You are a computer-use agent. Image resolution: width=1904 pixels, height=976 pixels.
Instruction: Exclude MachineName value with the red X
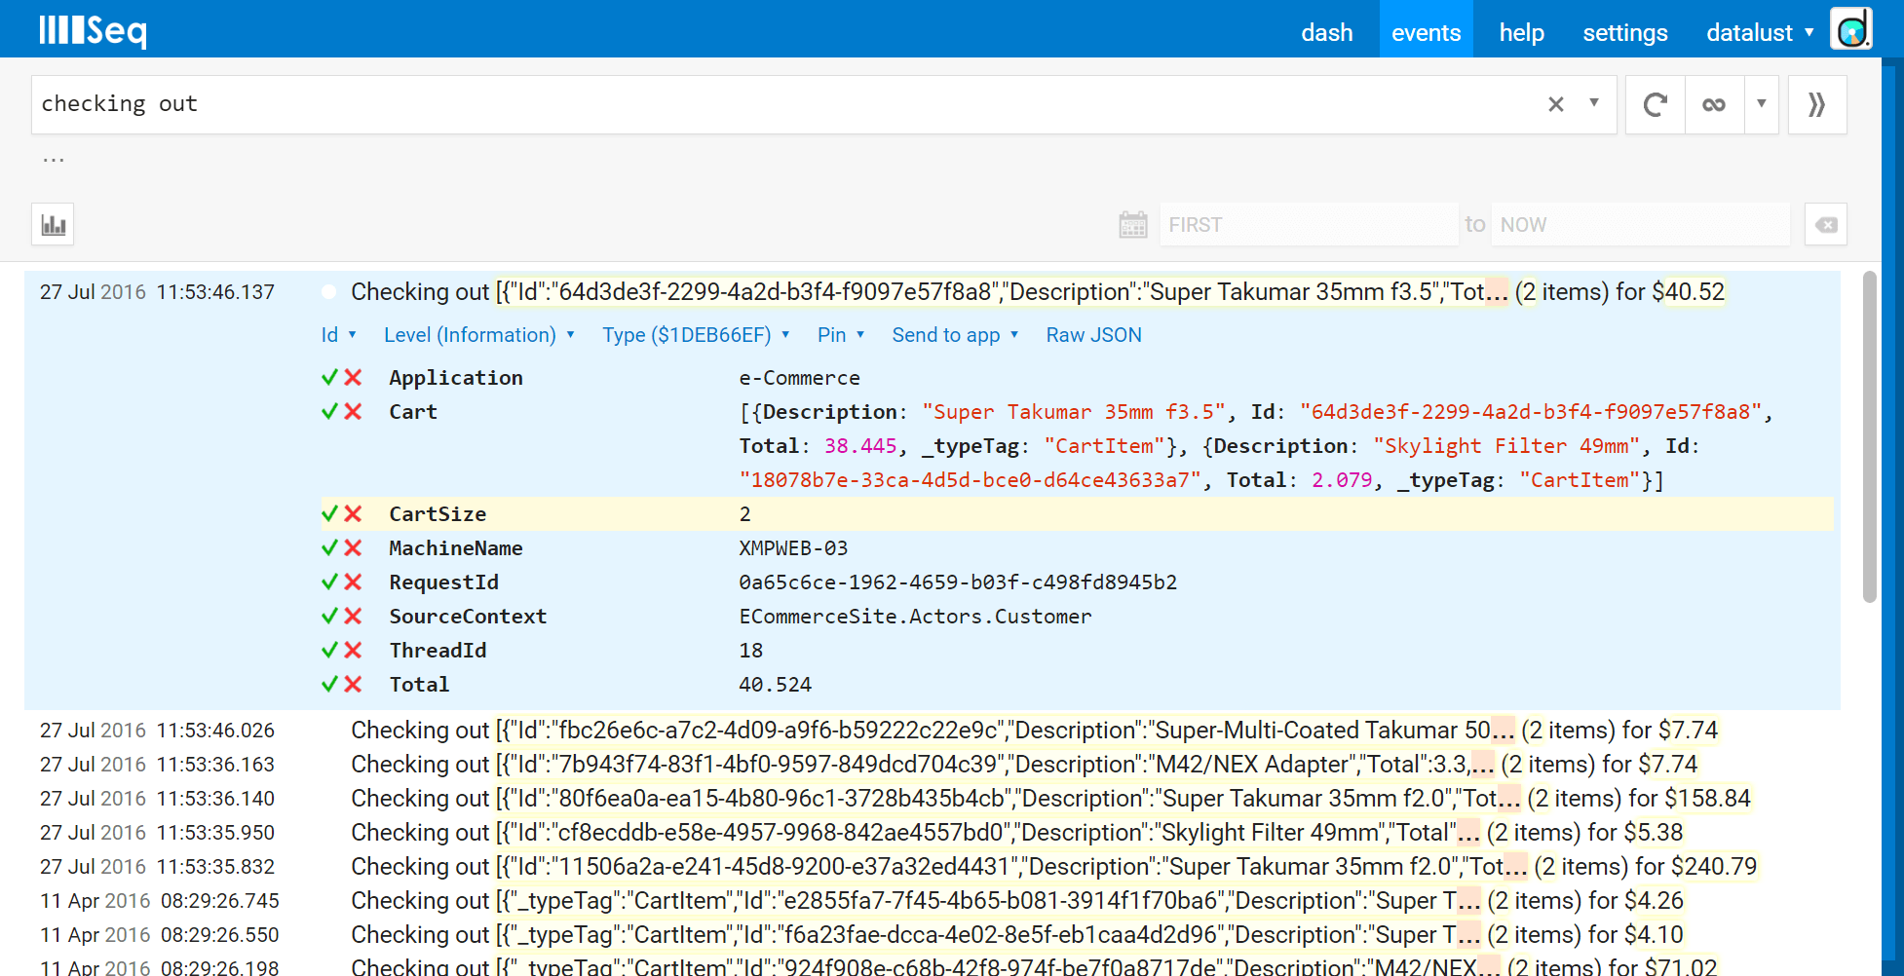point(353,548)
